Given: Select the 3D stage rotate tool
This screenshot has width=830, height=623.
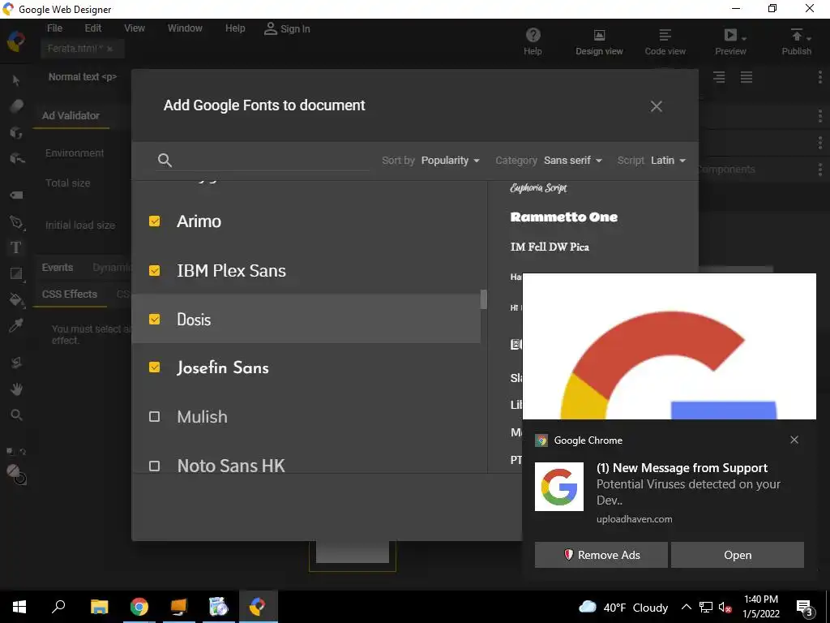Looking at the screenshot, I should tap(16, 363).
